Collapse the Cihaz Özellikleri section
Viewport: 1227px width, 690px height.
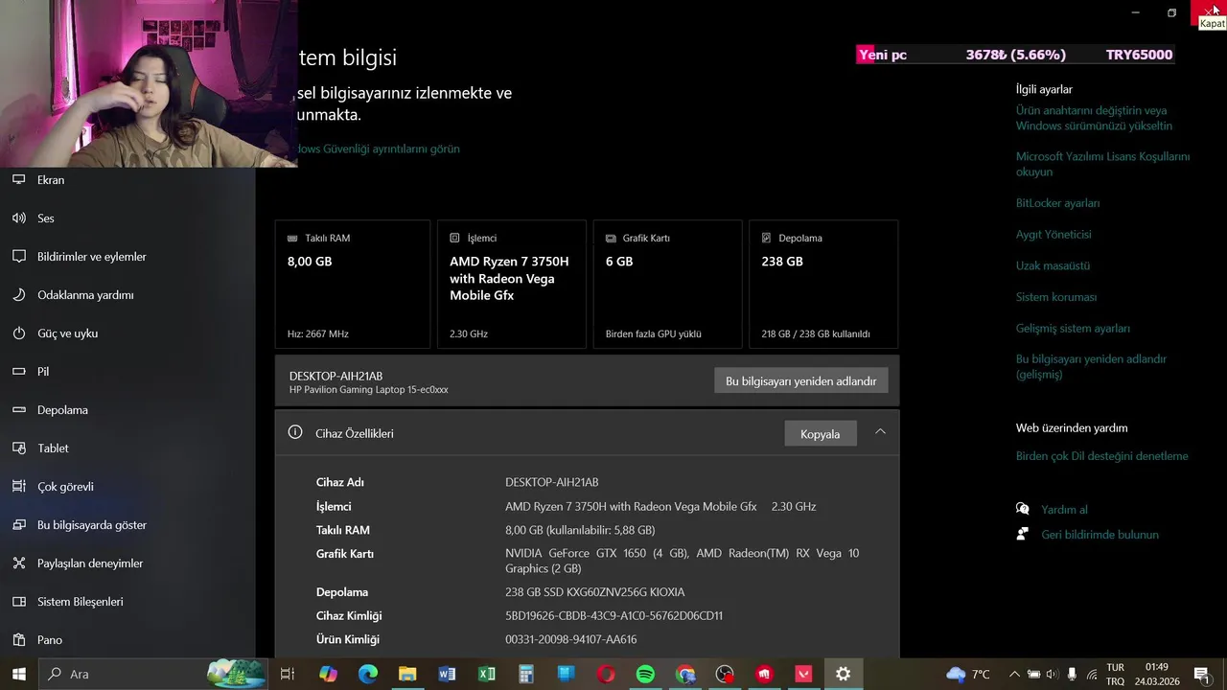click(880, 432)
